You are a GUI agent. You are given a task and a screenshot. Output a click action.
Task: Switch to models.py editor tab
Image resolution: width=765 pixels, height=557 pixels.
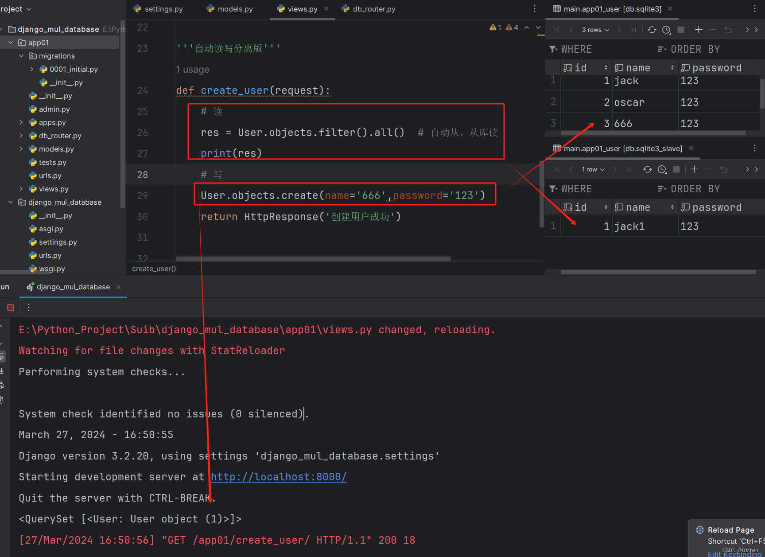tap(230, 9)
